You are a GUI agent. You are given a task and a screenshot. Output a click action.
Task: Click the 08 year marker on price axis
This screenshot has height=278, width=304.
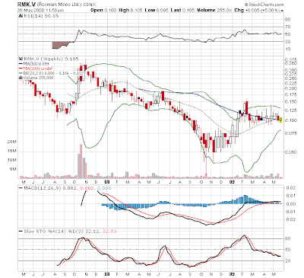(107, 182)
